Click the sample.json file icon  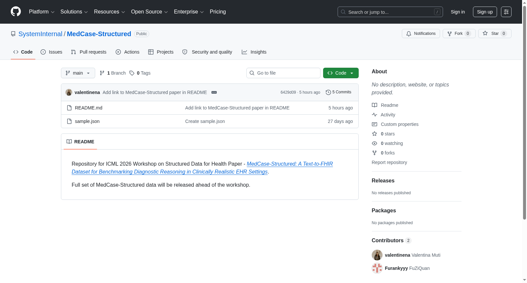click(x=69, y=121)
